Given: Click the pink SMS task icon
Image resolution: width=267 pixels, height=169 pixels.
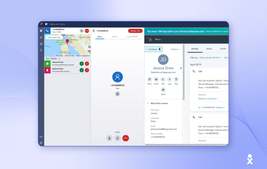Looking at the screenshot, I should pos(47,70).
